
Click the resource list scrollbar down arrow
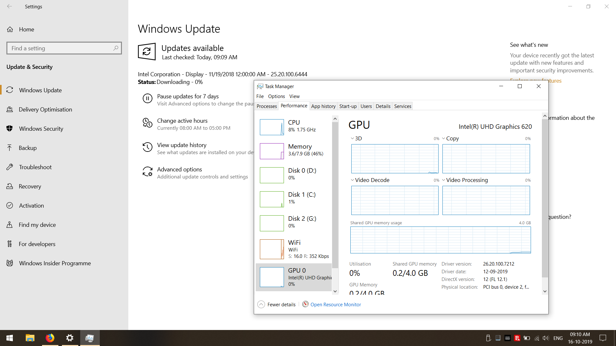click(x=335, y=291)
